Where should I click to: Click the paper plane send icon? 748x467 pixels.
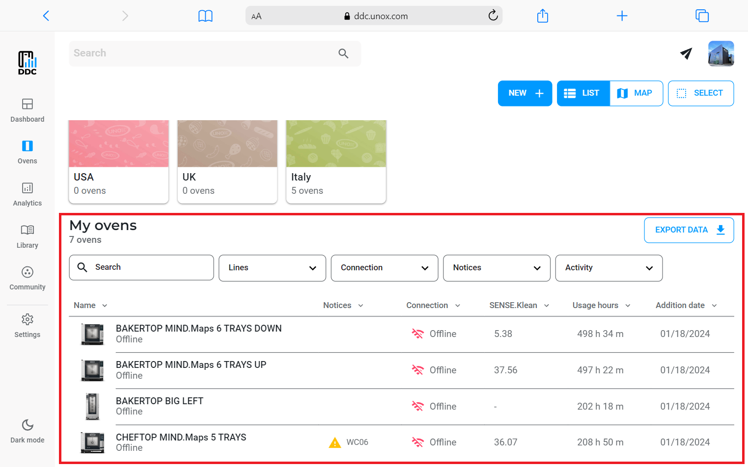pyautogui.click(x=686, y=53)
